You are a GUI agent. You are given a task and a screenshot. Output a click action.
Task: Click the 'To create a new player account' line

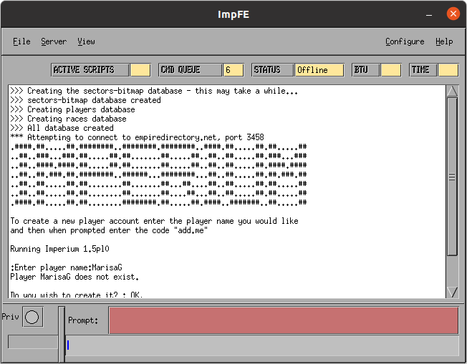click(x=154, y=221)
